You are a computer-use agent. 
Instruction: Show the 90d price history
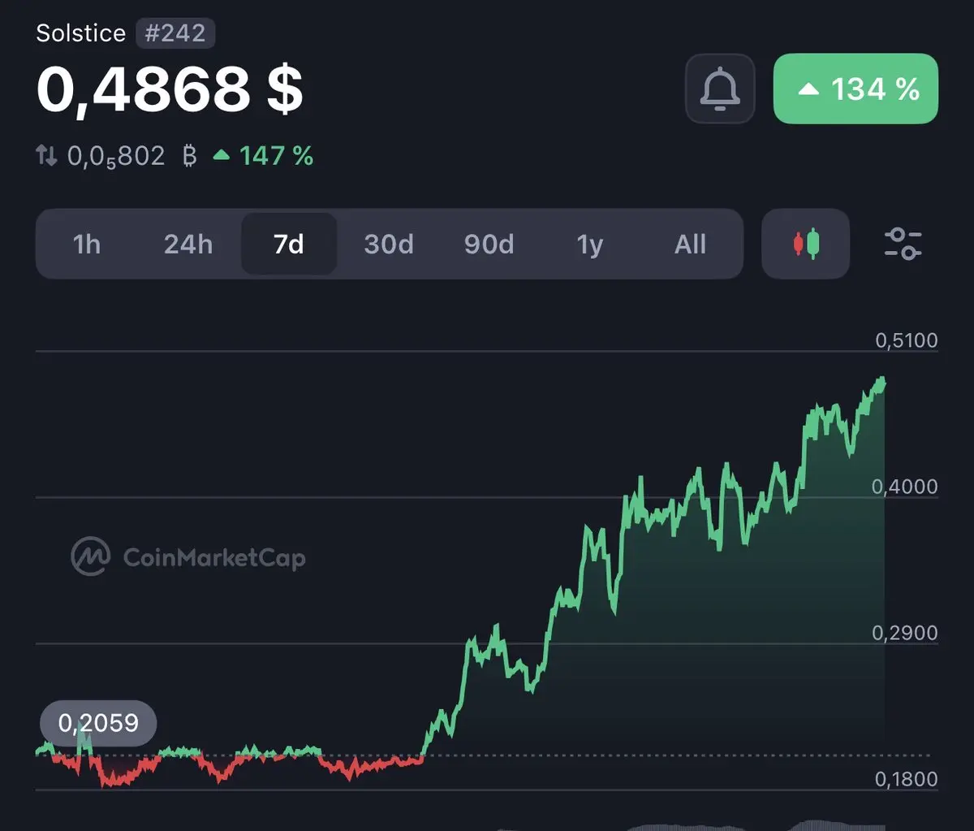tap(489, 244)
